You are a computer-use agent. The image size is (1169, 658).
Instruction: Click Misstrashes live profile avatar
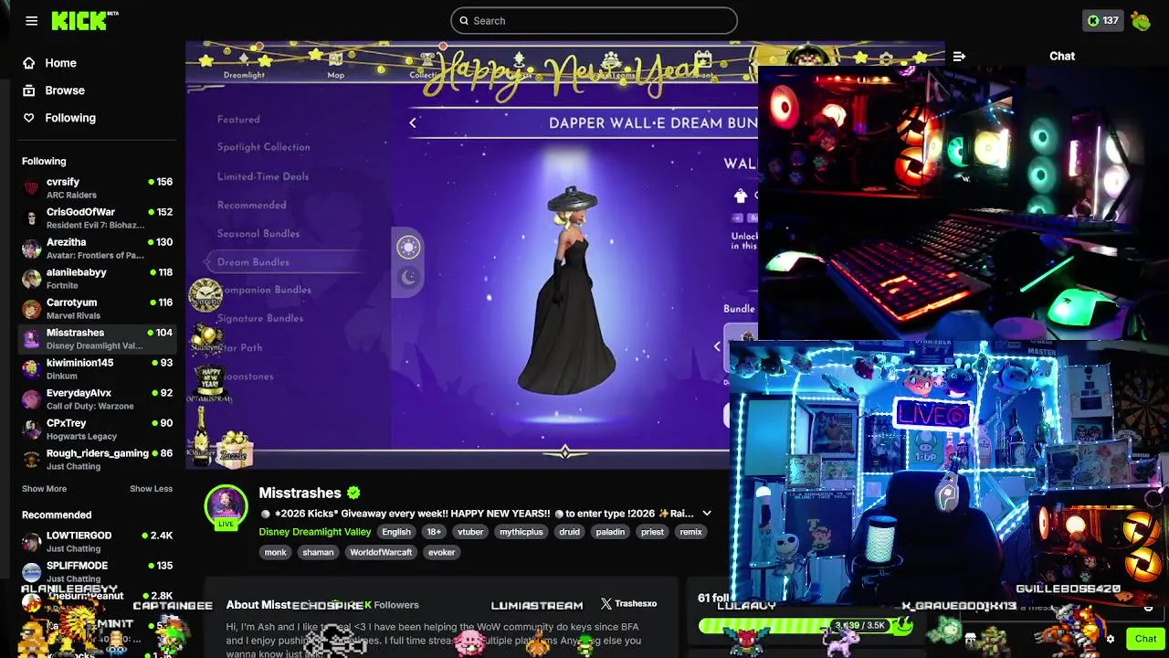226,505
